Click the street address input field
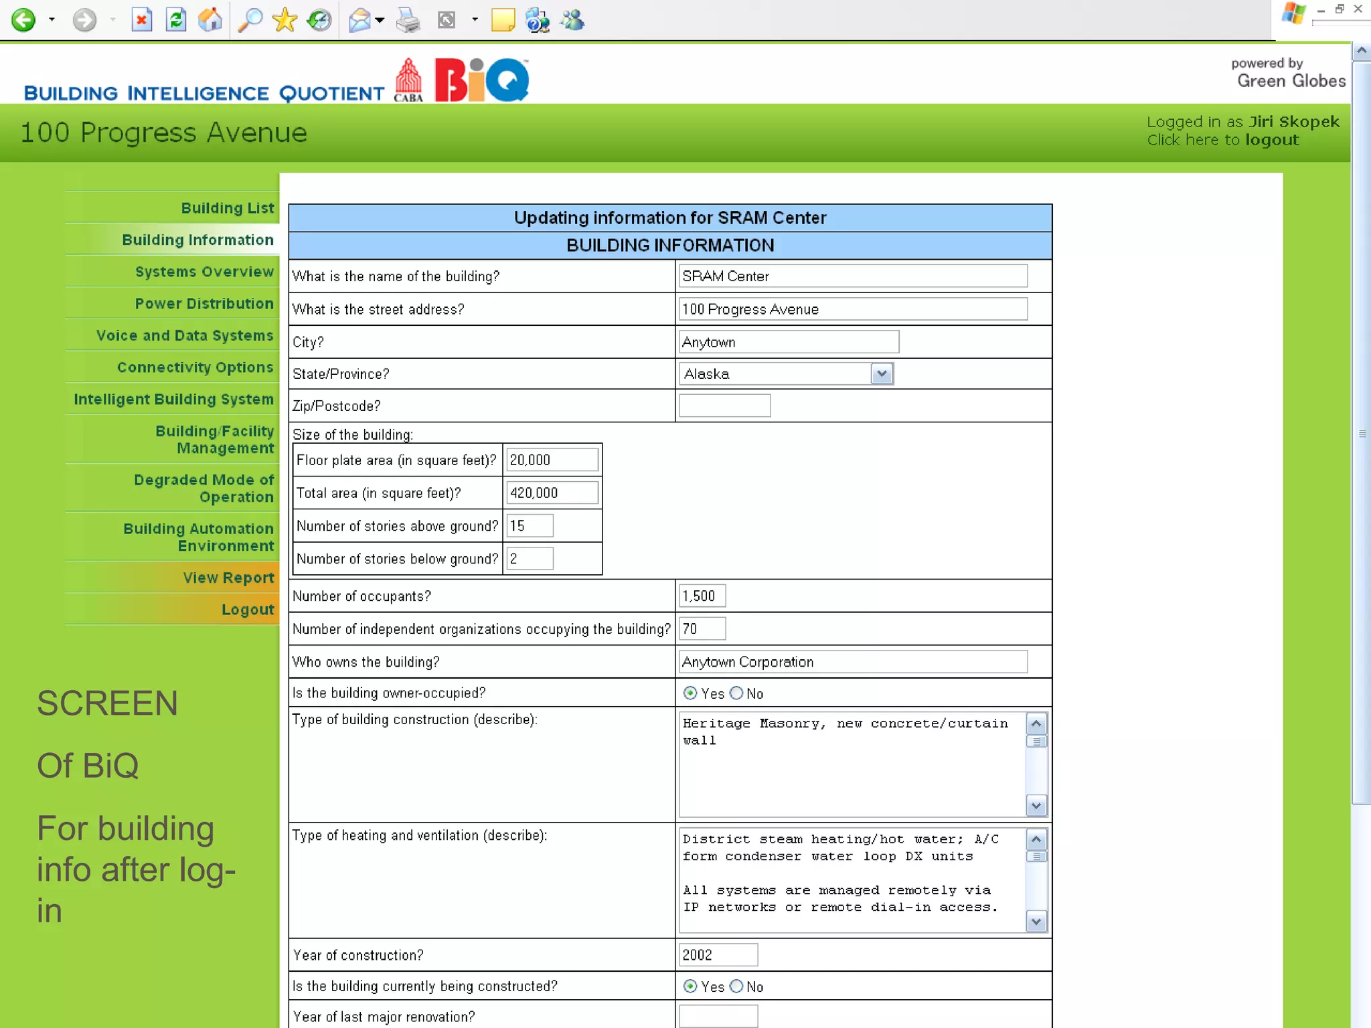Image resolution: width=1371 pixels, height=1028 pixels. point(853,309)
